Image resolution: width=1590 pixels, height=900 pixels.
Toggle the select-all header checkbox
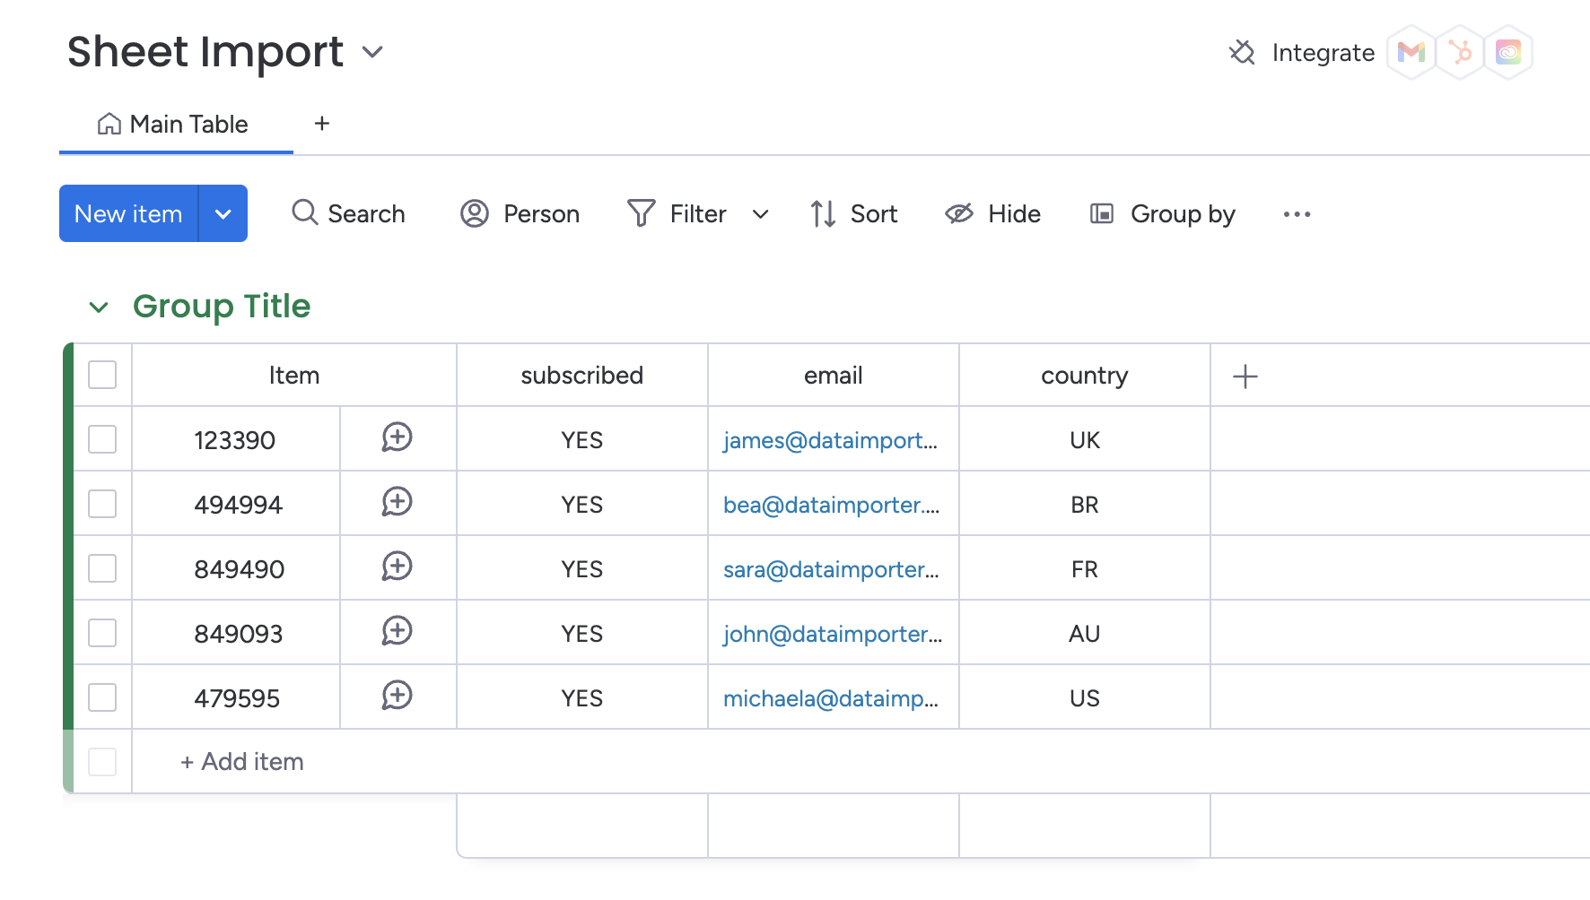102,375
